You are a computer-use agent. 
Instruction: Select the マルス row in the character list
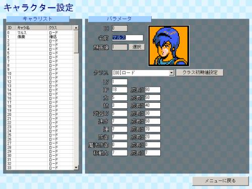[x=40, y=33]
